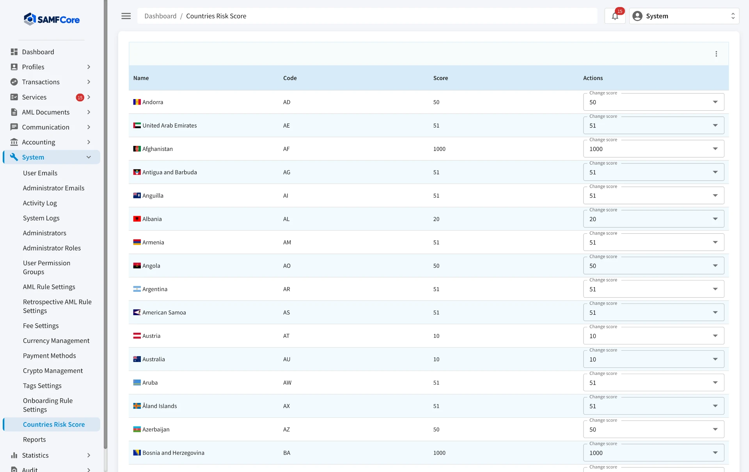749x472 pixels.
Task: Click the Azerbaijan code AZ cell
Action: 286,429
